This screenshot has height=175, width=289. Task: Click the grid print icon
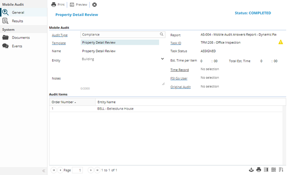coord(259,170)
